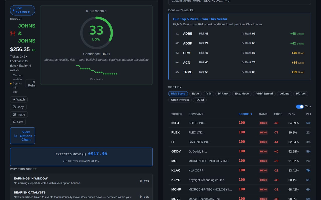Viewport: 321px width, 200px height.
Task: Sort results by Risk Score pill
Action: pos(178,93)
